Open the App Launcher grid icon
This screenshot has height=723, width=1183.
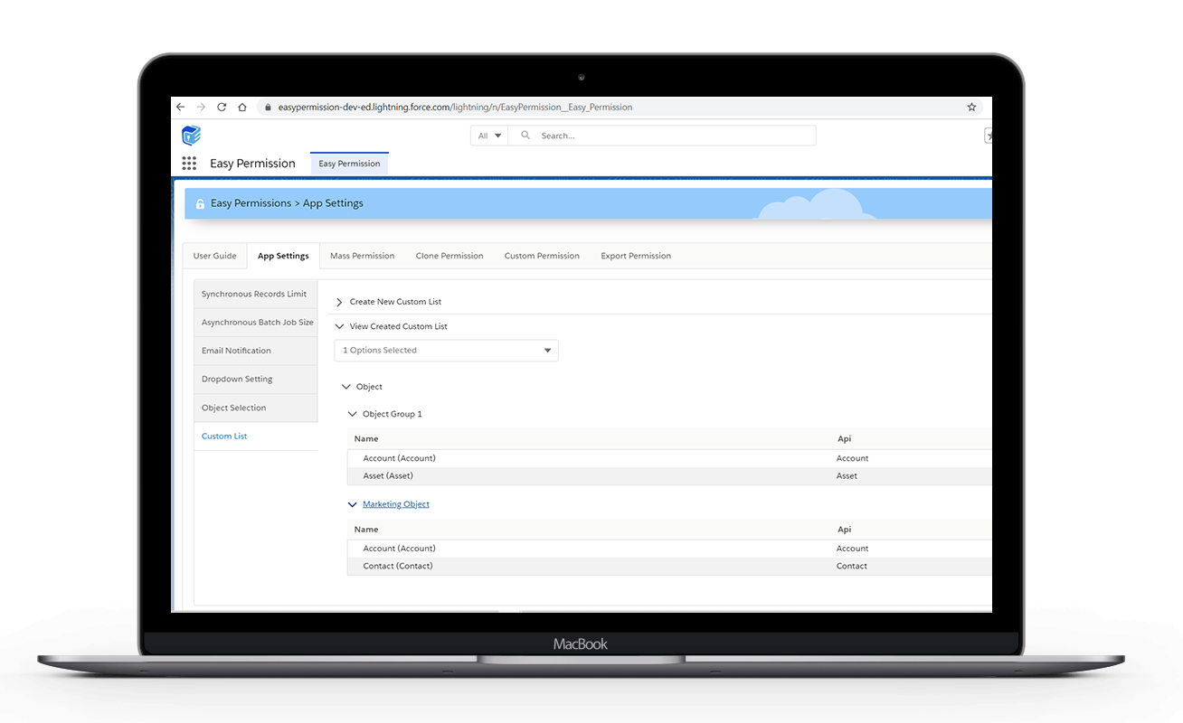click(x=189, y=164)
